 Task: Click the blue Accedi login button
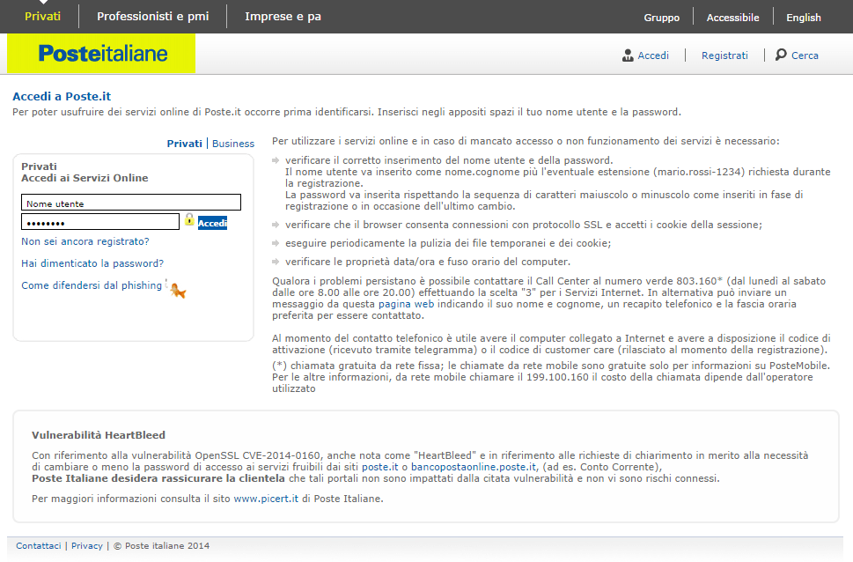click(212, 223)
